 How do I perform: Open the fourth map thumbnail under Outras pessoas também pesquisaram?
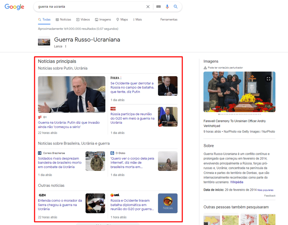267,219
